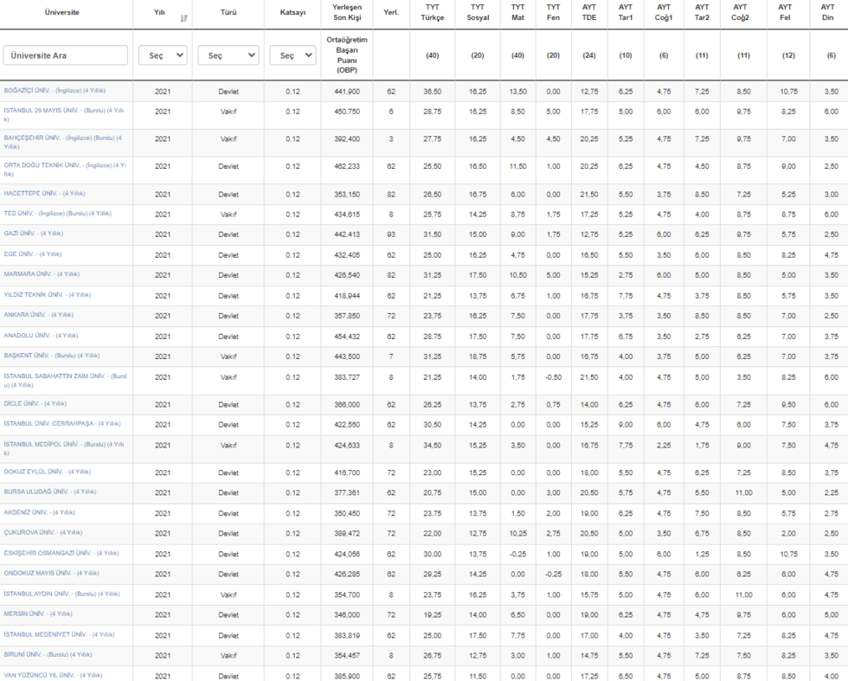Select the 353,150 score in Hacettepe row
The height and width of the screenshot is (681, 848).
point(347,194)
